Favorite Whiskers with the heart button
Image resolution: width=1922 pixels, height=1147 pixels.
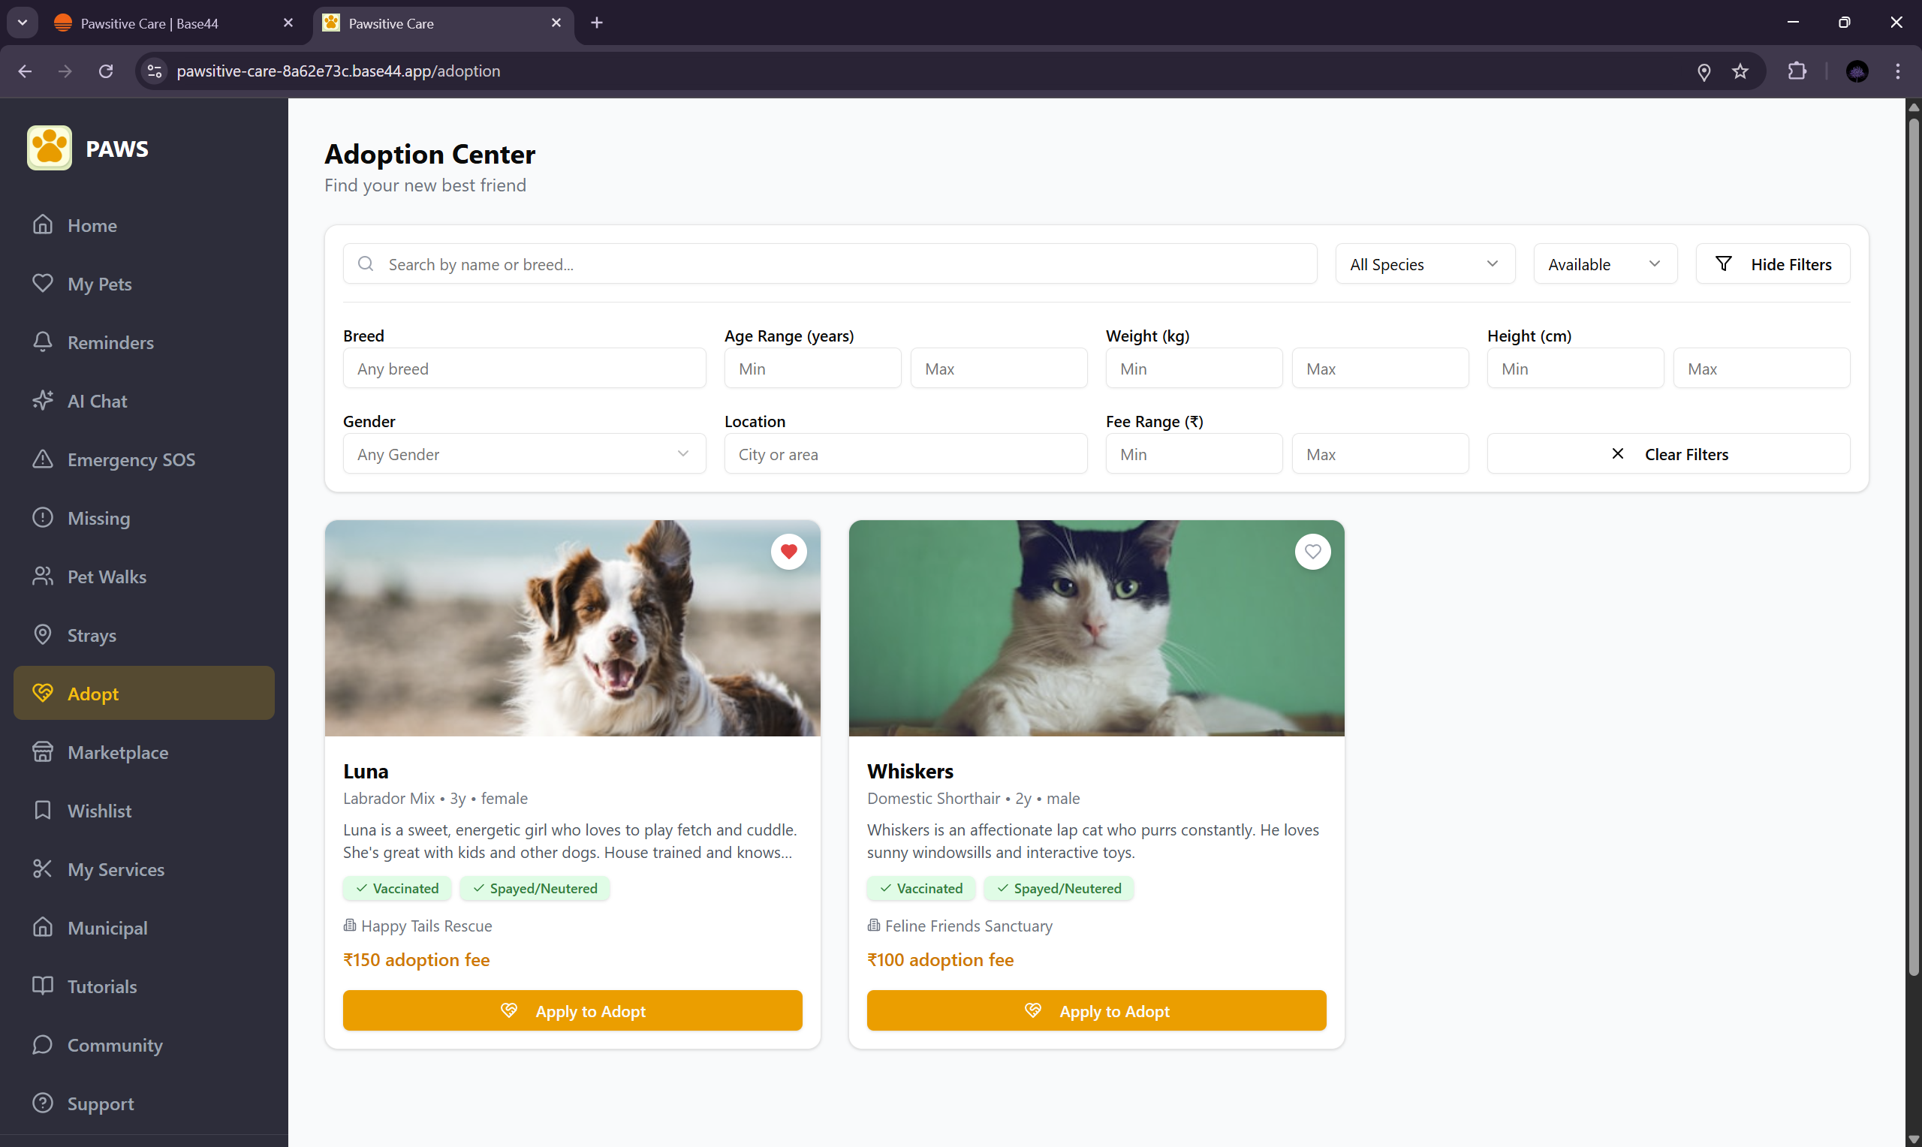click(x=1312, y=552)
